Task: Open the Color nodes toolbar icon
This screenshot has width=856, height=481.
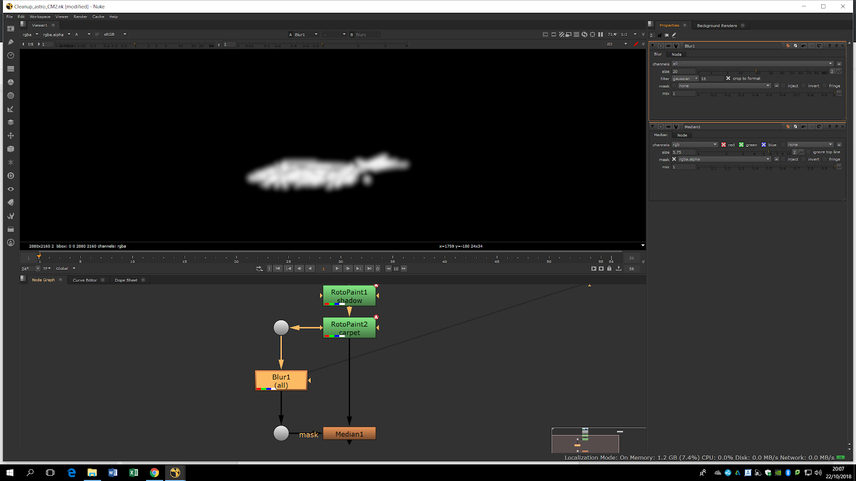Action: pos(10,82)
